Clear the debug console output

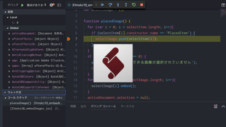tap(215, 107)
